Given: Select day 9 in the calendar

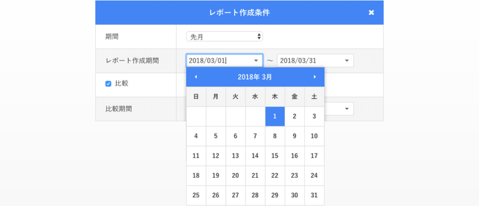Looking at the screenshot, I should 295,136.
